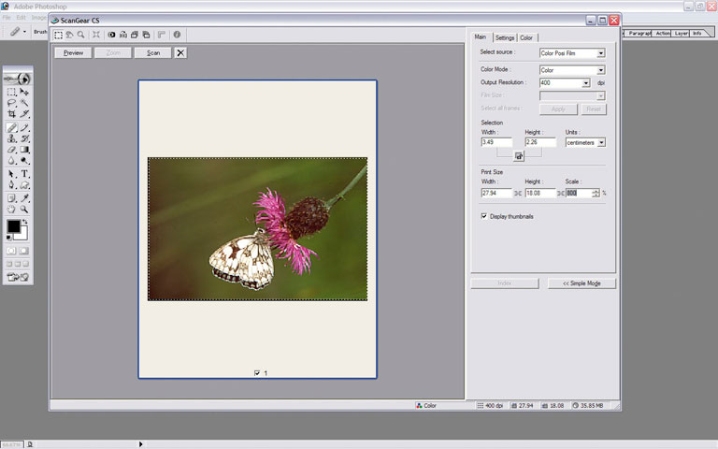Screen dimensions: 718x449
Task: Click the X cancel icon beside Scan
Action: coord(180,52)
